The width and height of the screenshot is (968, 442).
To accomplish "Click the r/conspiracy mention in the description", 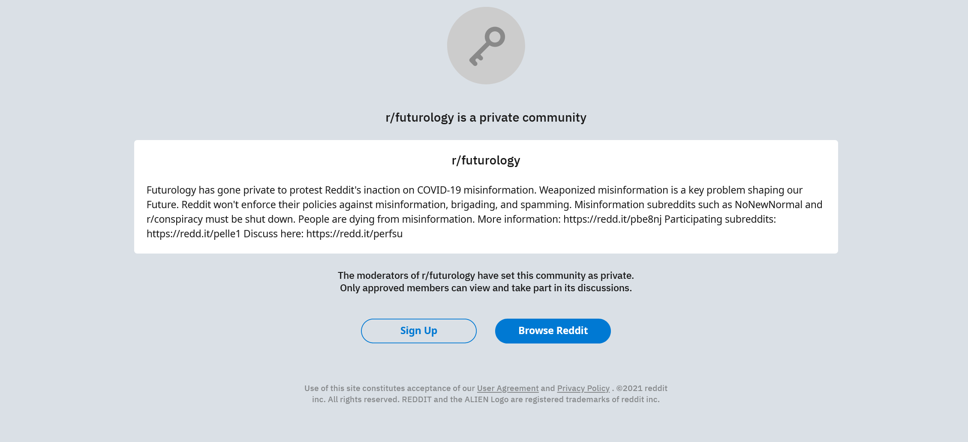I will (x=174, y=219).
